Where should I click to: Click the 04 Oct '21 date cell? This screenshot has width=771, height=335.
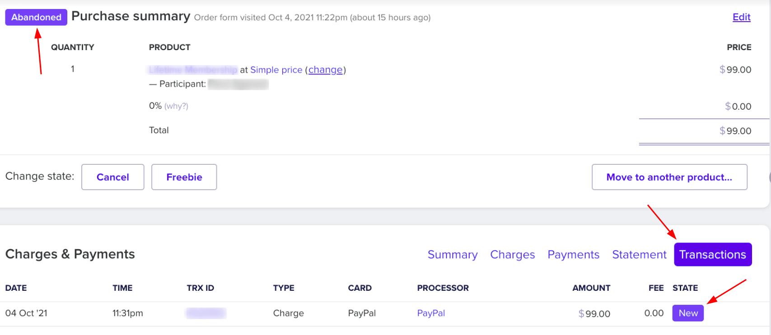26,313
